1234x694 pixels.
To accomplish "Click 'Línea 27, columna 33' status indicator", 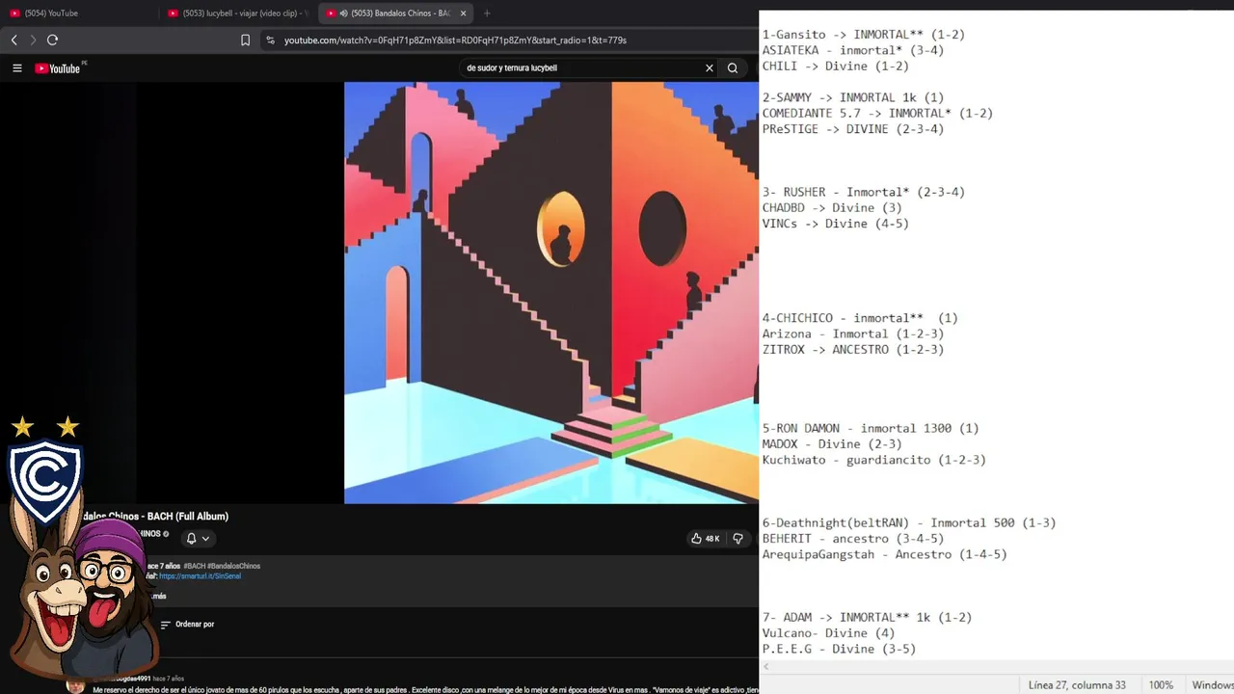I will (x=1077, y=685).
